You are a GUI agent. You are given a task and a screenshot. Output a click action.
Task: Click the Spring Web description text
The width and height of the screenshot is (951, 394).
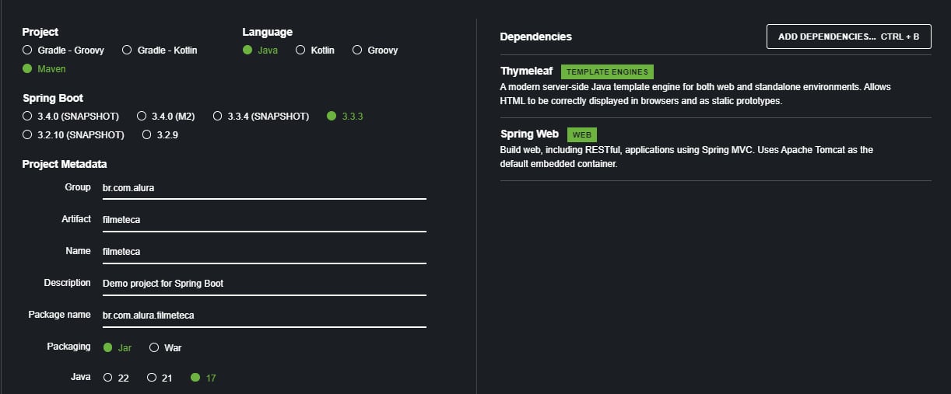686,157
